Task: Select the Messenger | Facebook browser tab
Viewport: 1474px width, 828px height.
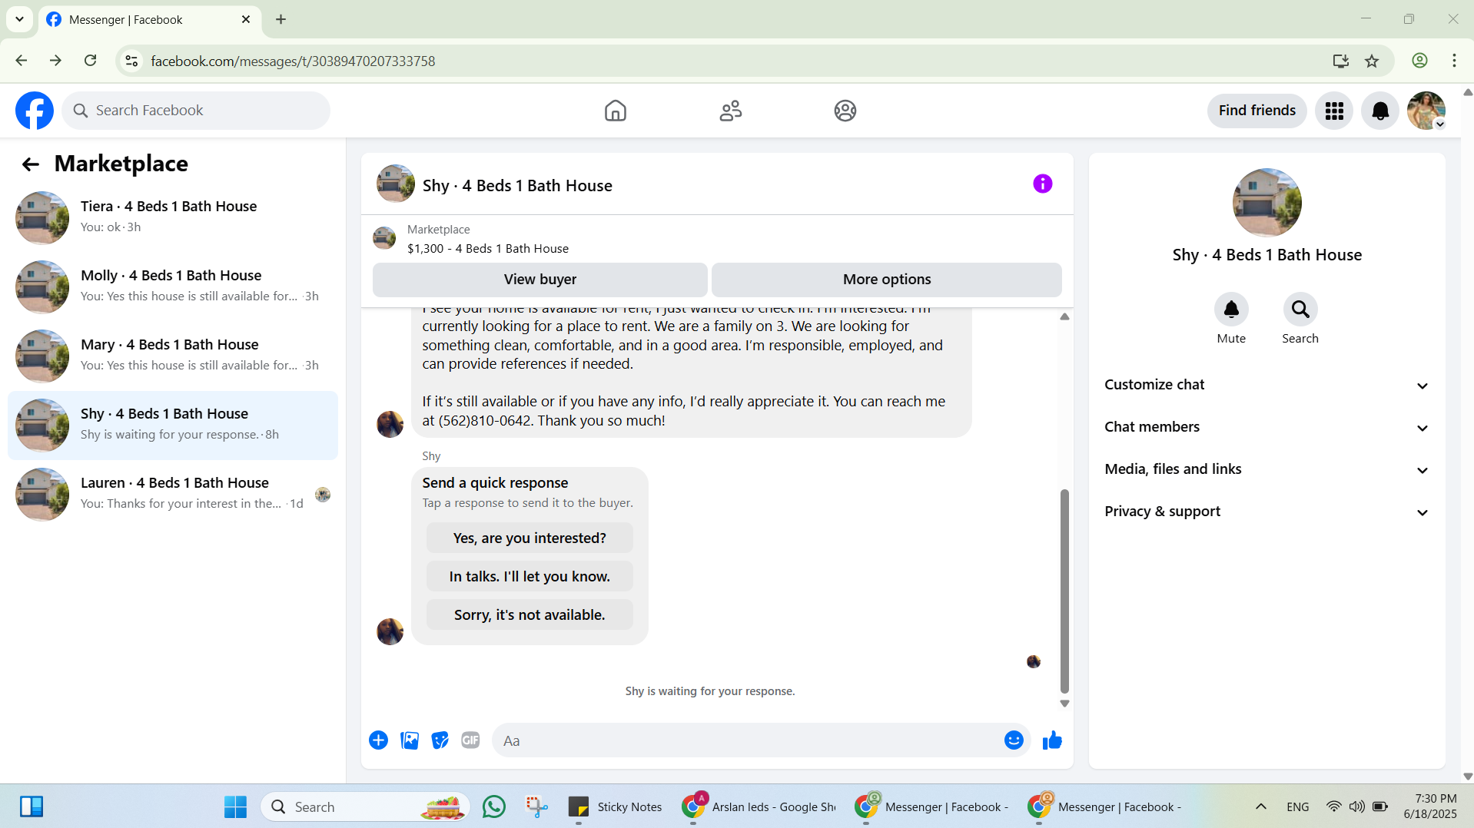Action: click(x=149, y=20)
